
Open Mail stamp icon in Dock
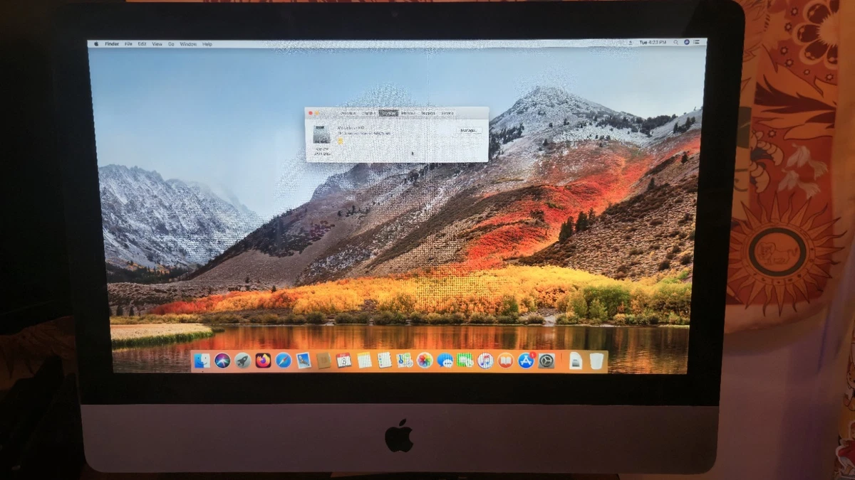coord(304,361)
